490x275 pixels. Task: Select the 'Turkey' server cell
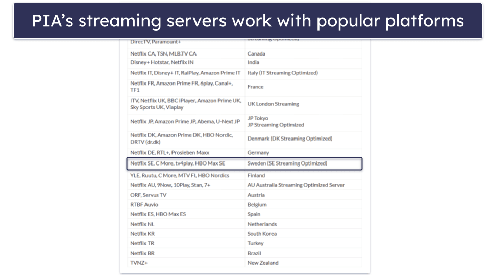[303, 243]
